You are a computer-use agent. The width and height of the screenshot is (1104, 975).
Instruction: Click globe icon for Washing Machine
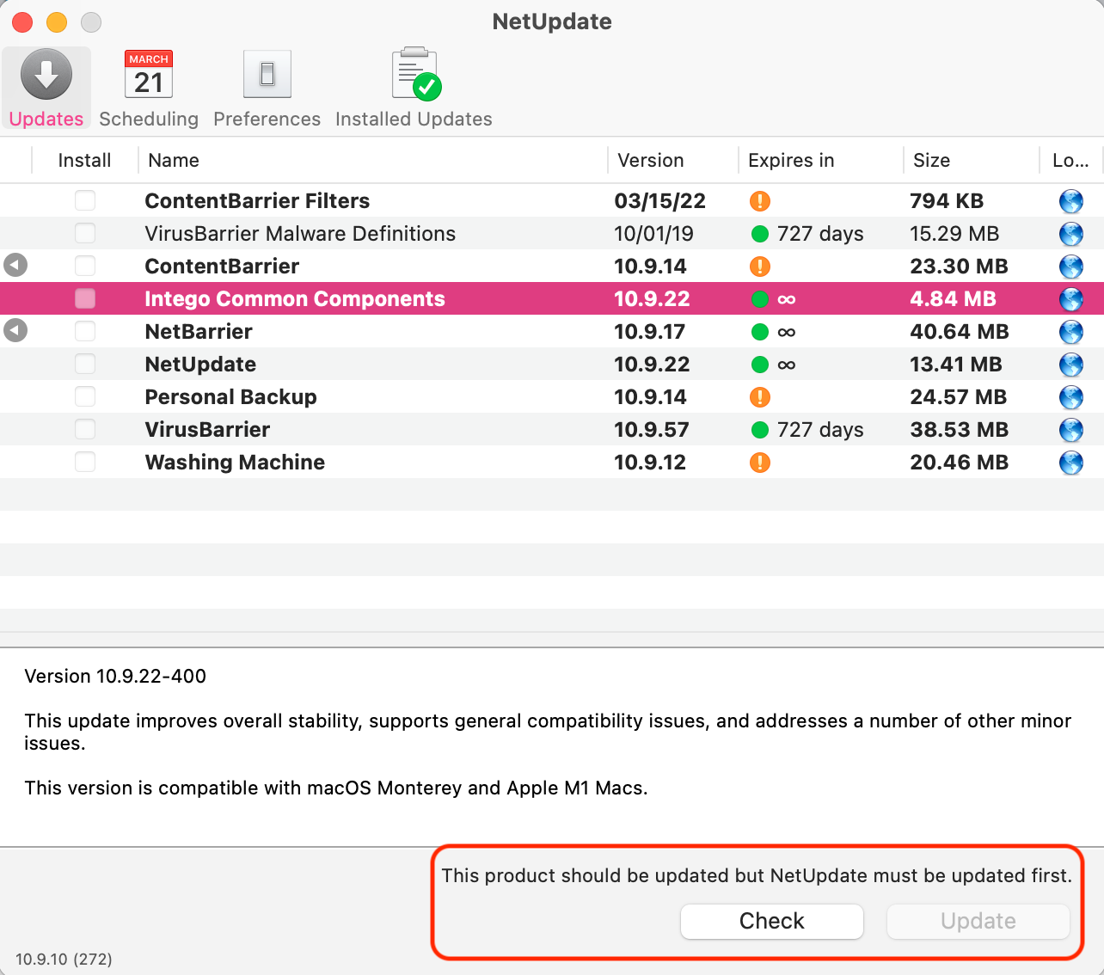[1071, 463]
